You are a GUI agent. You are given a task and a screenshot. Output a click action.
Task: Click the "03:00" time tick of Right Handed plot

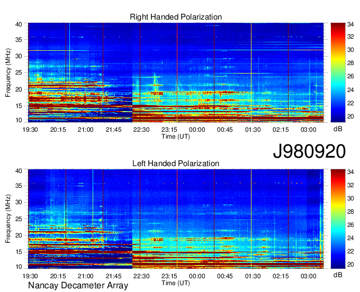(x=308, y=130)
